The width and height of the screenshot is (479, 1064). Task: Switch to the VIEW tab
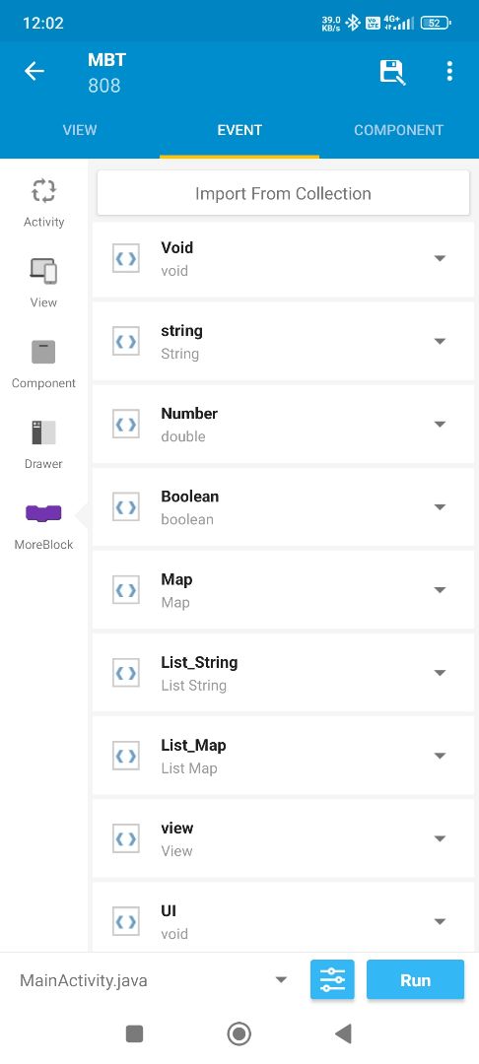pos(80,130)
